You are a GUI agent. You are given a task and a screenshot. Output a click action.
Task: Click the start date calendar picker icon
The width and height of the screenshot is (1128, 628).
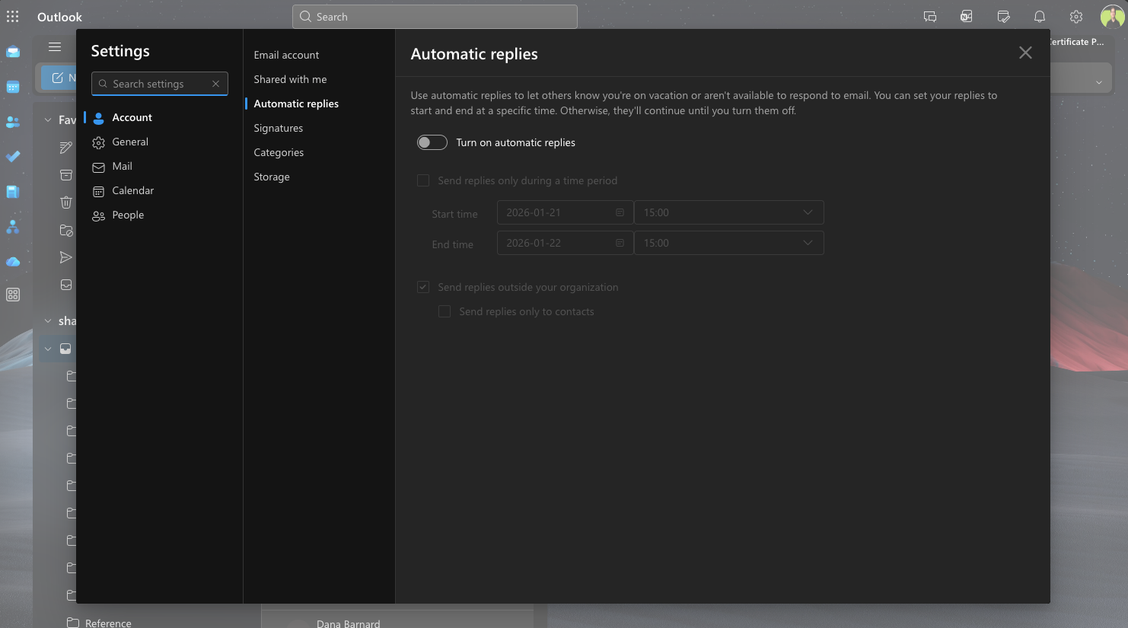620,212
